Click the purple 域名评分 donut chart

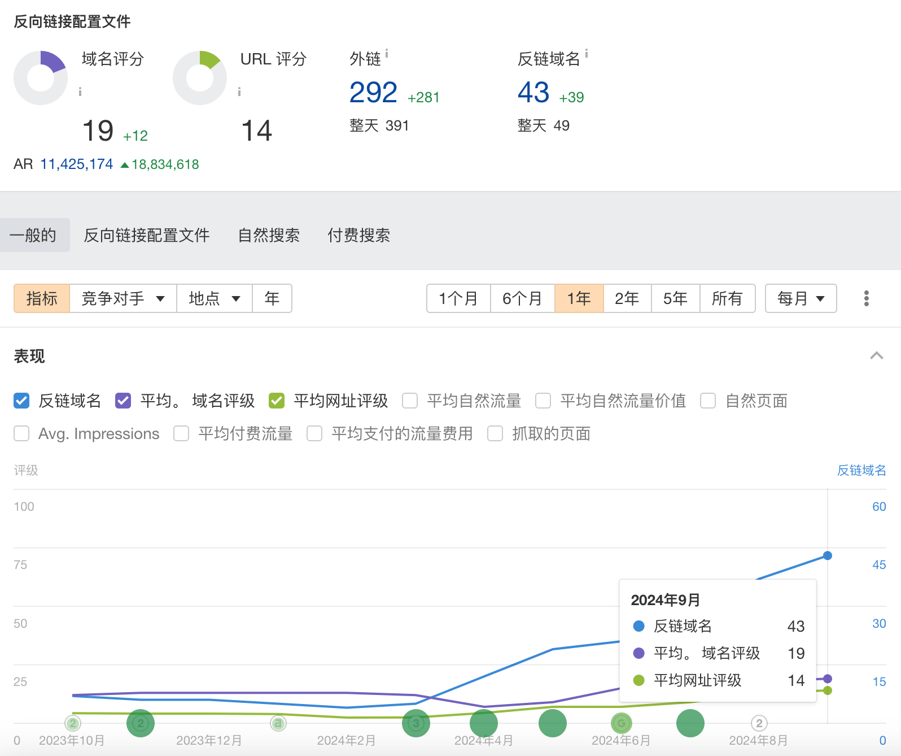(41, 78)
